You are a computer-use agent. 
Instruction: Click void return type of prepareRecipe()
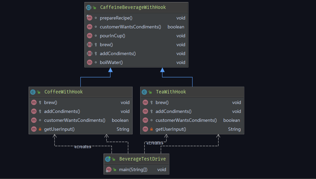(x=181, y=18)
